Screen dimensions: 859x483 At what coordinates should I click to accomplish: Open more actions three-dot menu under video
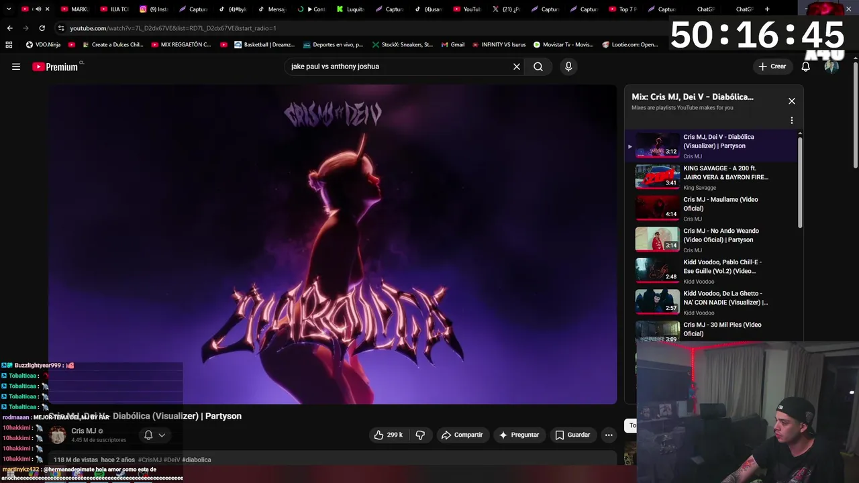609,435
